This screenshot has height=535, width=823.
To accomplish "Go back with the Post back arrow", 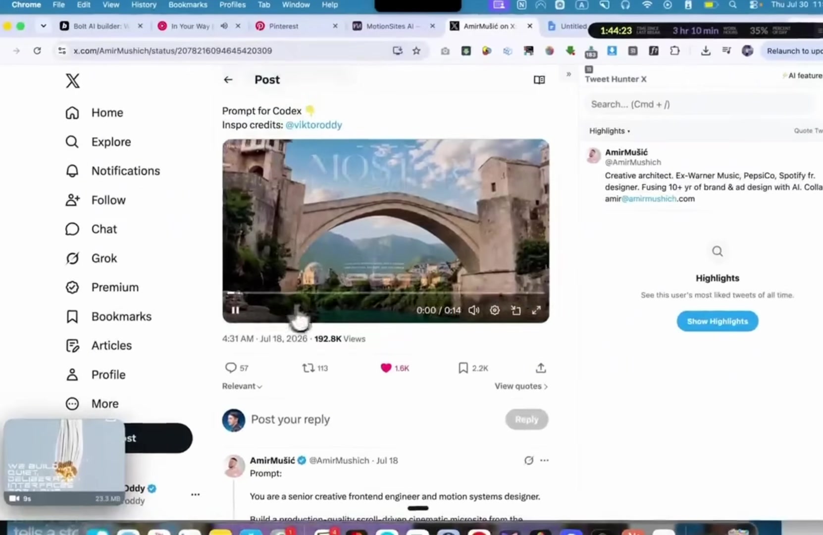I will (228, 80).
